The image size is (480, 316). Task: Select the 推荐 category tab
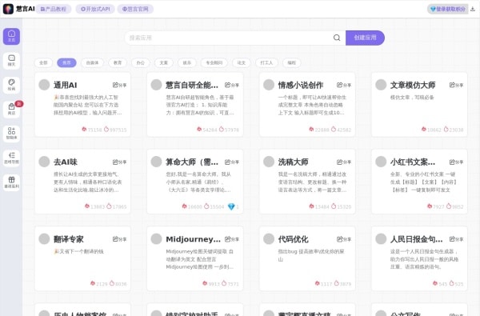coord(66,62)
